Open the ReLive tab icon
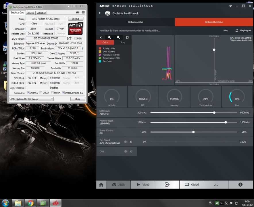 [167, 185]
